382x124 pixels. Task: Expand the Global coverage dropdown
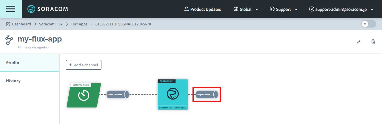[x=246, y=9]
